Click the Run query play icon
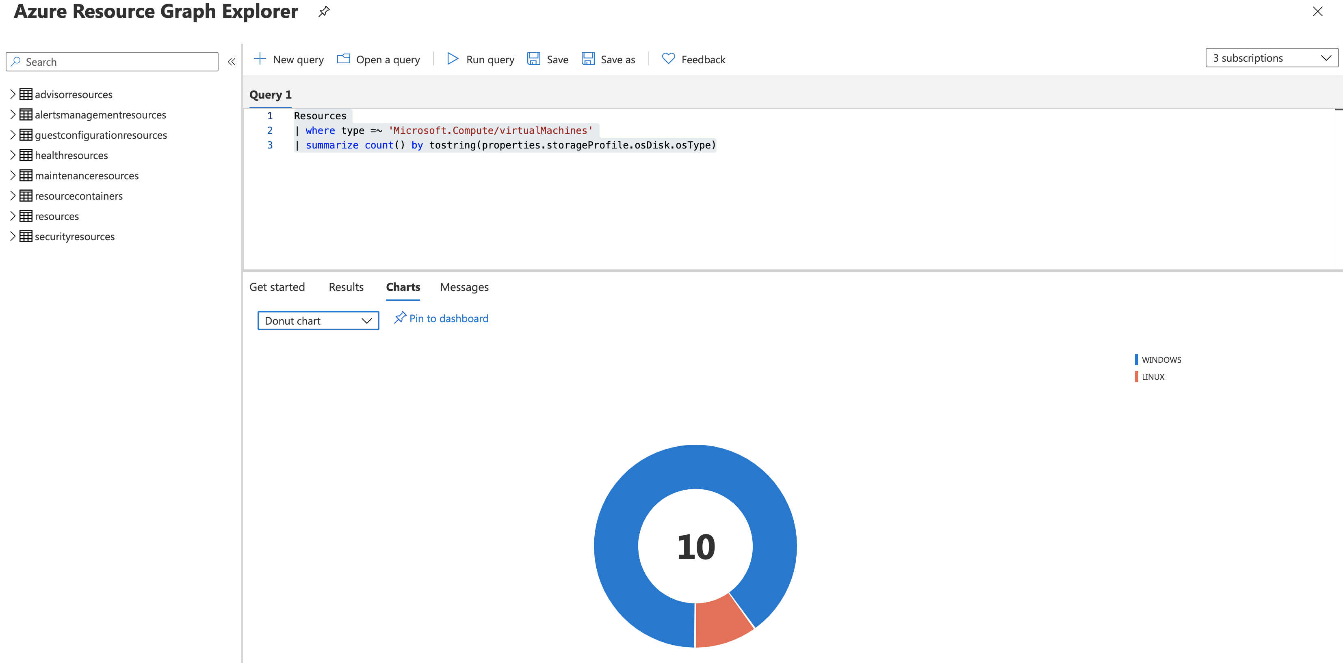This screenshot has width=1343, height=663. click(452, 59)
